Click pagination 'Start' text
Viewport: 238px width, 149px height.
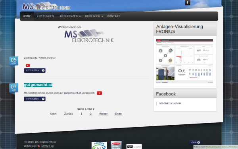53,114
